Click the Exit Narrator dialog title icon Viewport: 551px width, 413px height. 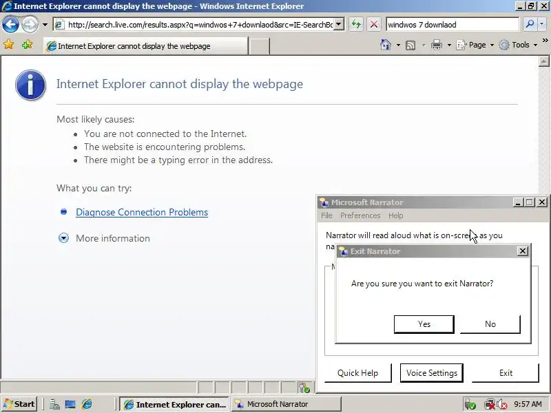pyautogui.click(x=343, y=251)
